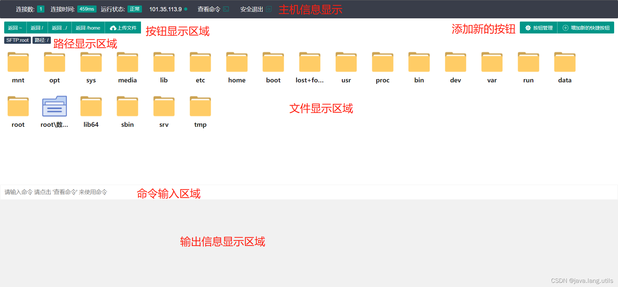Open the sys folder

[x=91, y=62]
